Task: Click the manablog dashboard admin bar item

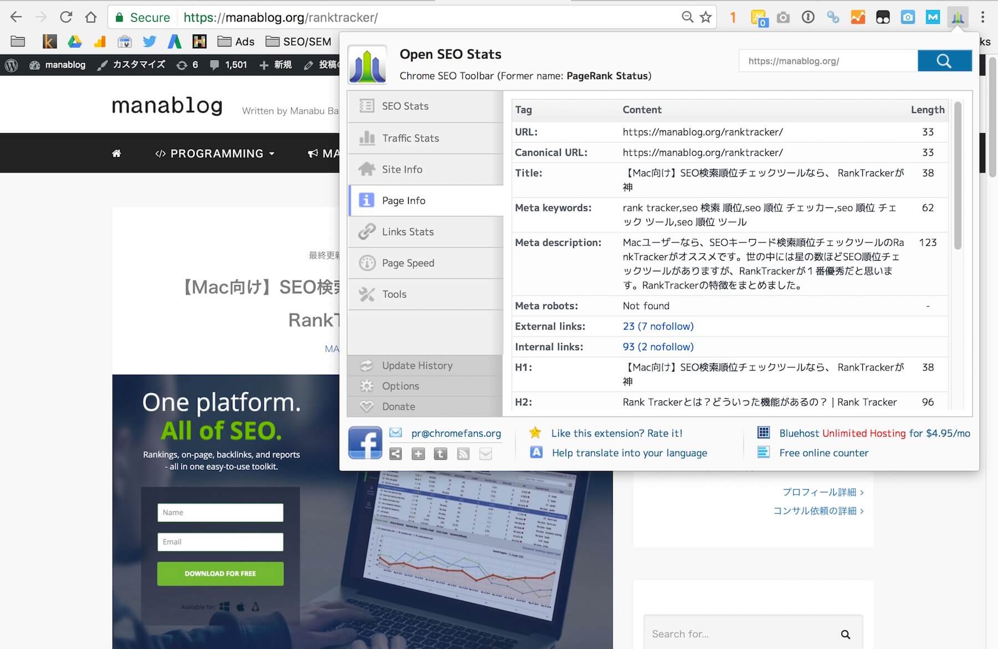Action: pyautogui.click(x=57, y=65)
